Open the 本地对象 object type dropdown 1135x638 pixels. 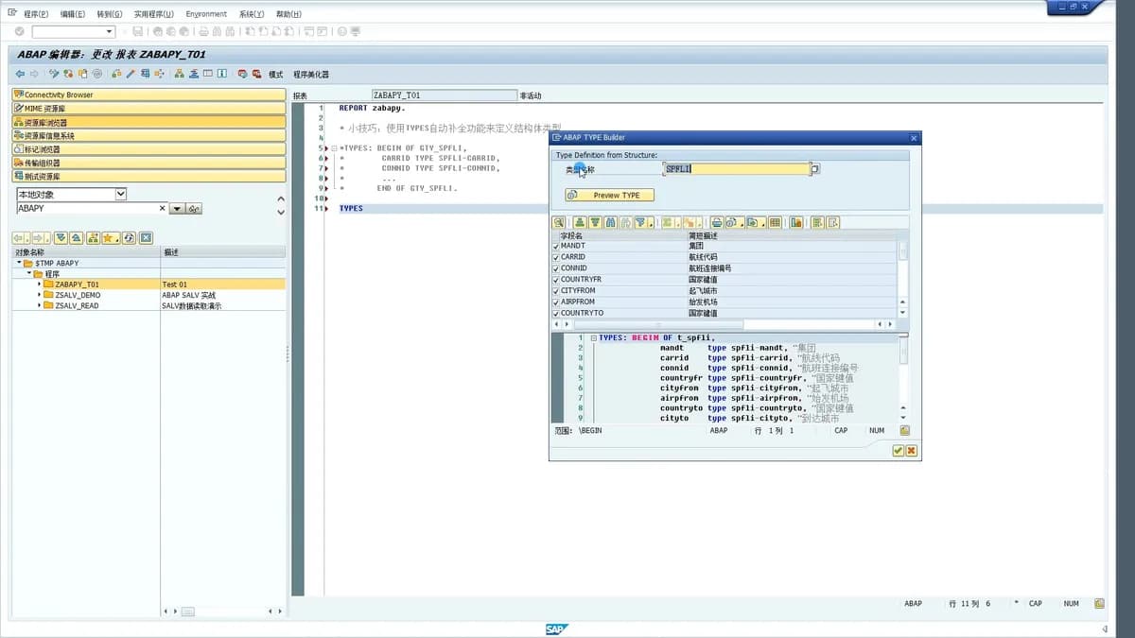pos(121,194)
